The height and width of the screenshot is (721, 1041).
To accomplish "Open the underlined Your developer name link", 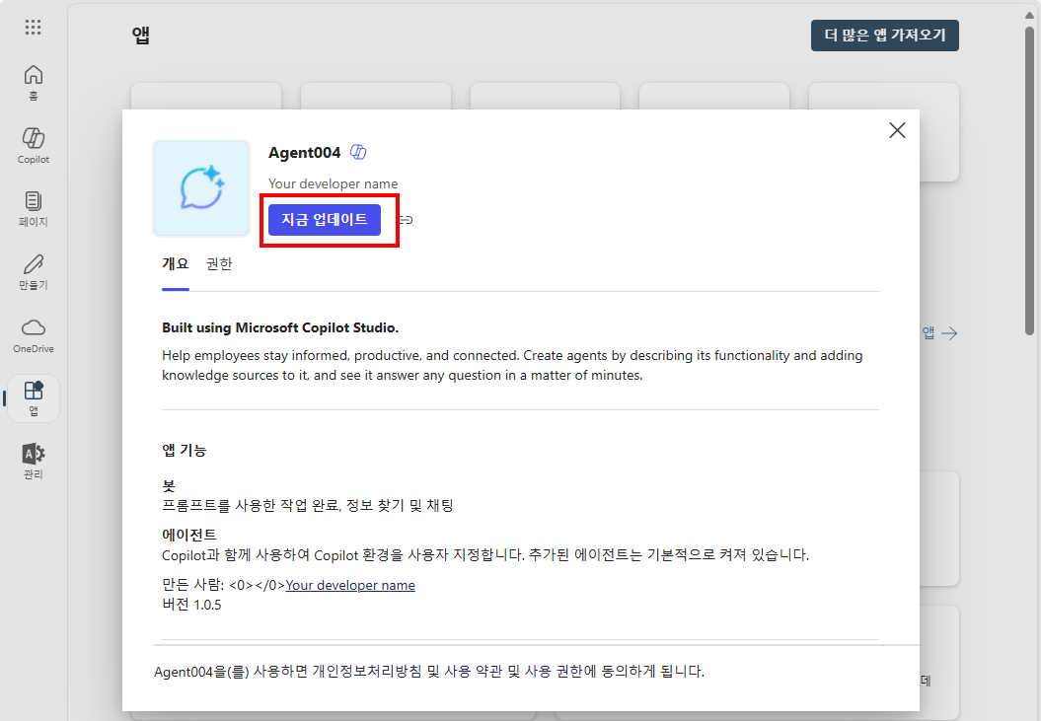I will [350, 585].
